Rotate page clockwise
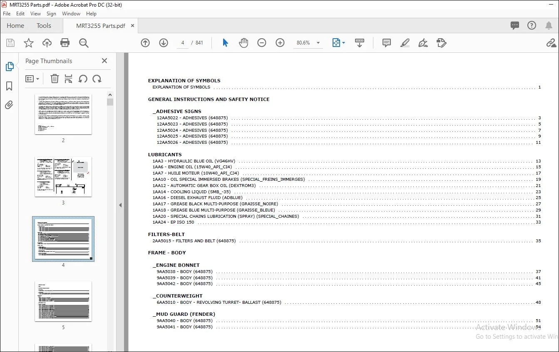This screenshot has width=559, height=352. [97, 79]
